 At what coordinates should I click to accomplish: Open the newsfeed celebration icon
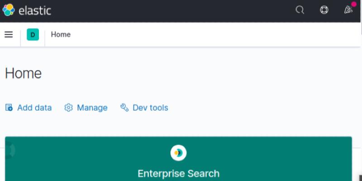pyautogui.click(x=348, y=10)
